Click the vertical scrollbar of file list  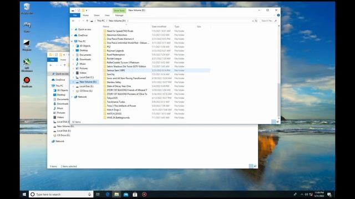click(x=278, y=99)
